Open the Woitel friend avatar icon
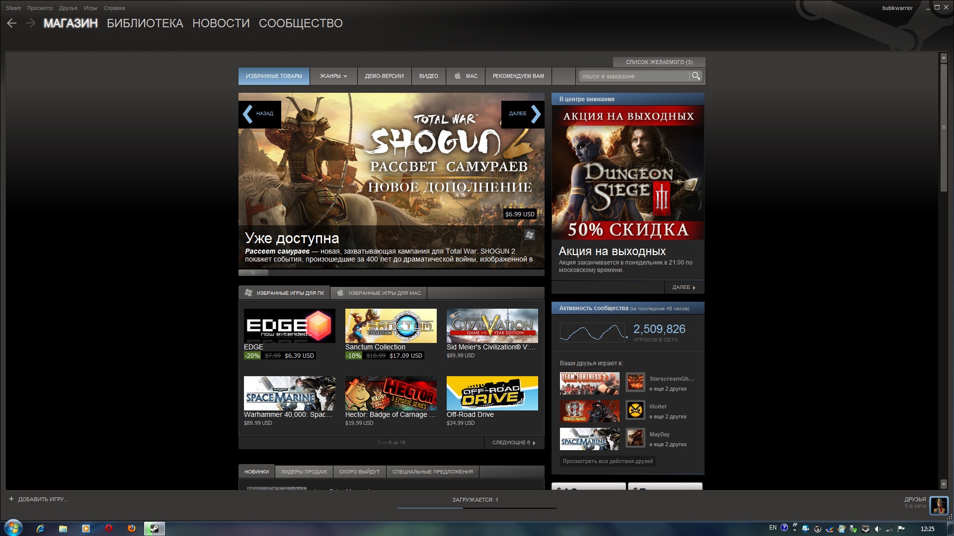The image size is (954, 536). point(635,410)
